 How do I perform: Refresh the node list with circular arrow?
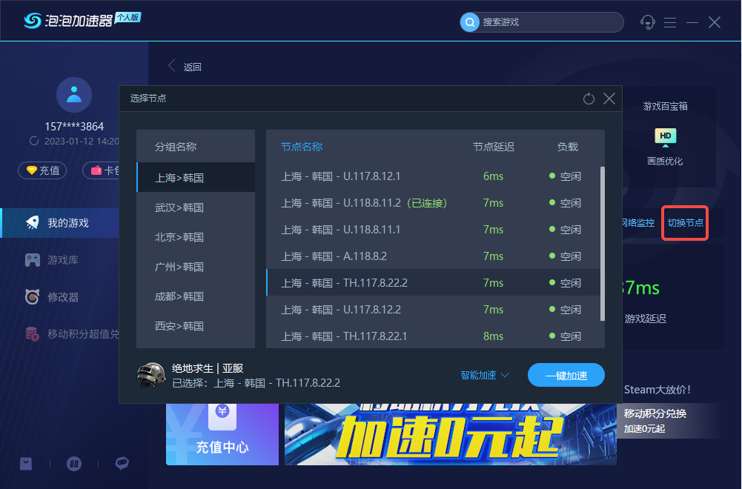point(588,99)
